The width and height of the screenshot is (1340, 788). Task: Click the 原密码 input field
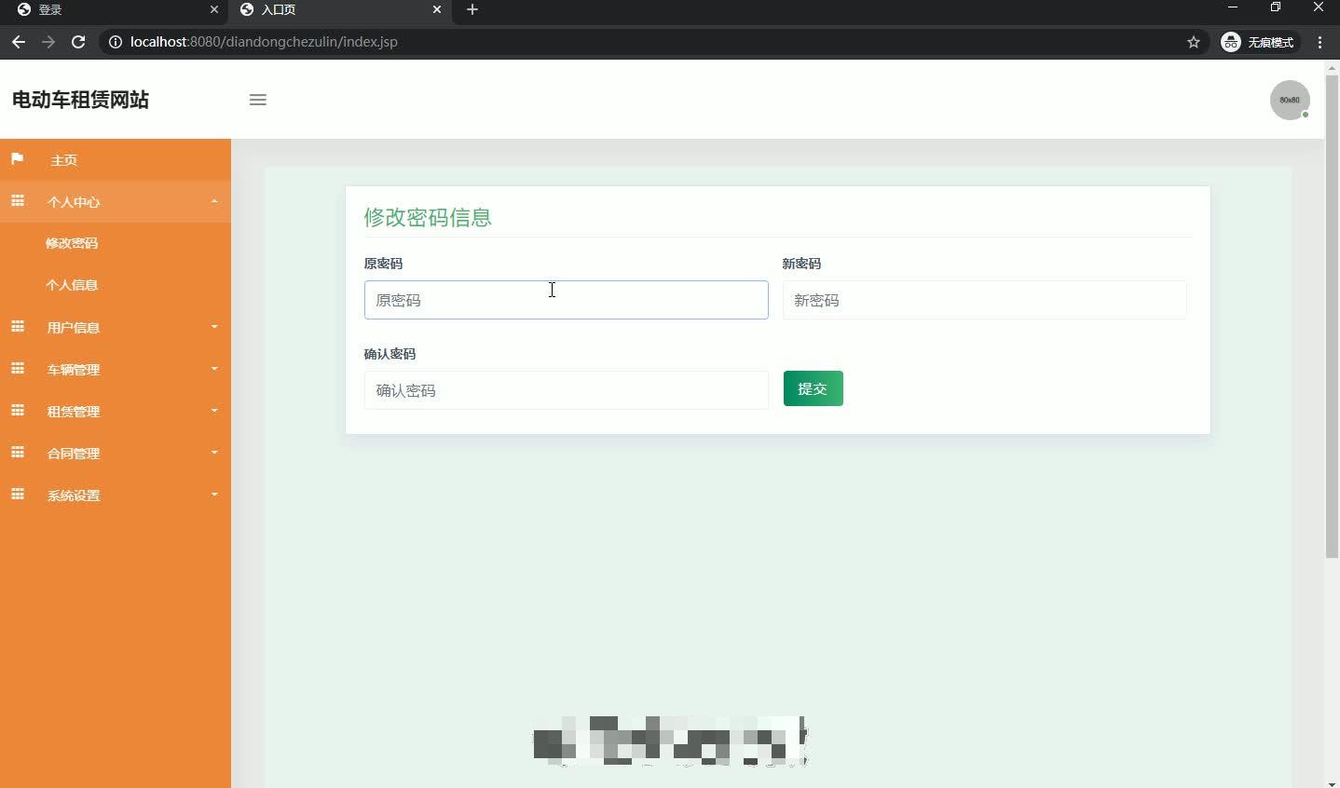[566, 300]
